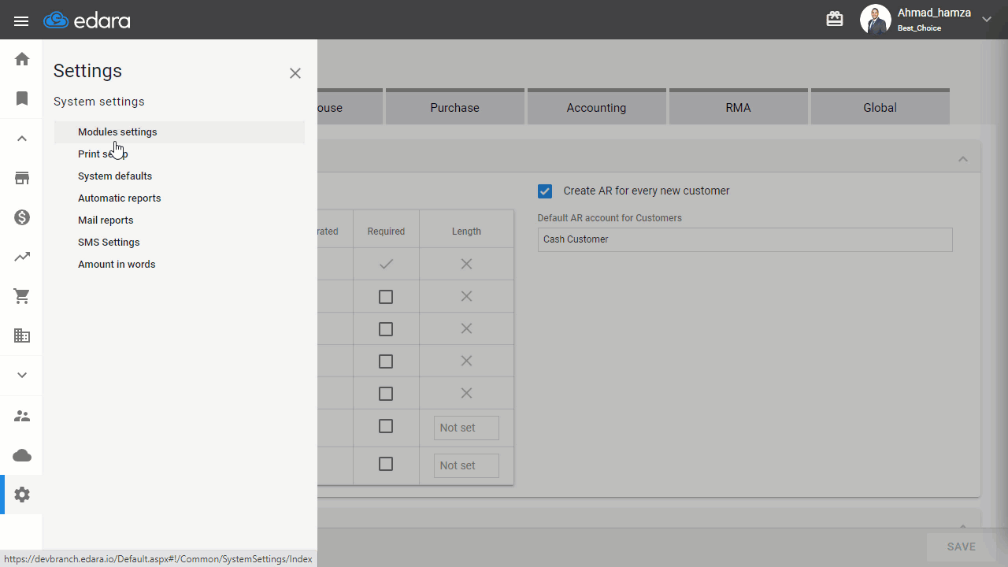Toggle Required checkbox beside last Not set field
The width and height of the screenshot is (1008, 567).
[386, 464]
